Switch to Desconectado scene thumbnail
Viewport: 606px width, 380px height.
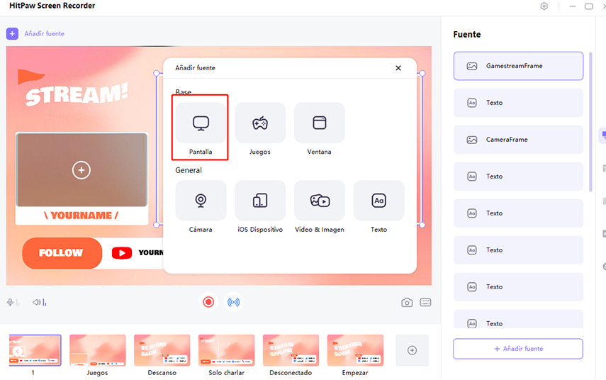click(x=291, y=350)
